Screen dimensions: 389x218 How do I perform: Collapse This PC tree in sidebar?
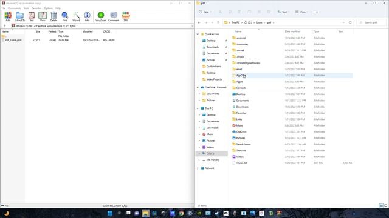point(198,108)
